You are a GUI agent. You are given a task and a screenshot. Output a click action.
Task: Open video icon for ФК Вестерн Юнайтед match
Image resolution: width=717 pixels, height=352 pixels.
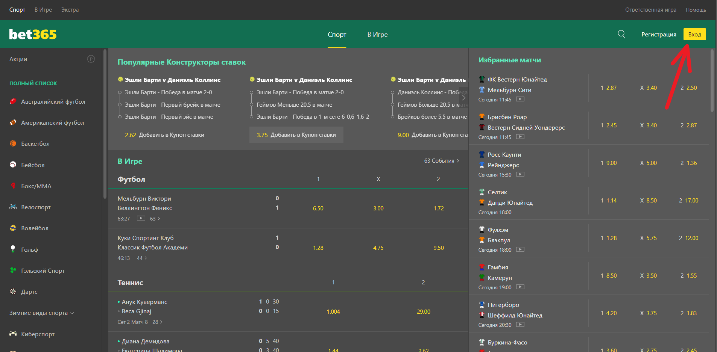tap(520, 99)
